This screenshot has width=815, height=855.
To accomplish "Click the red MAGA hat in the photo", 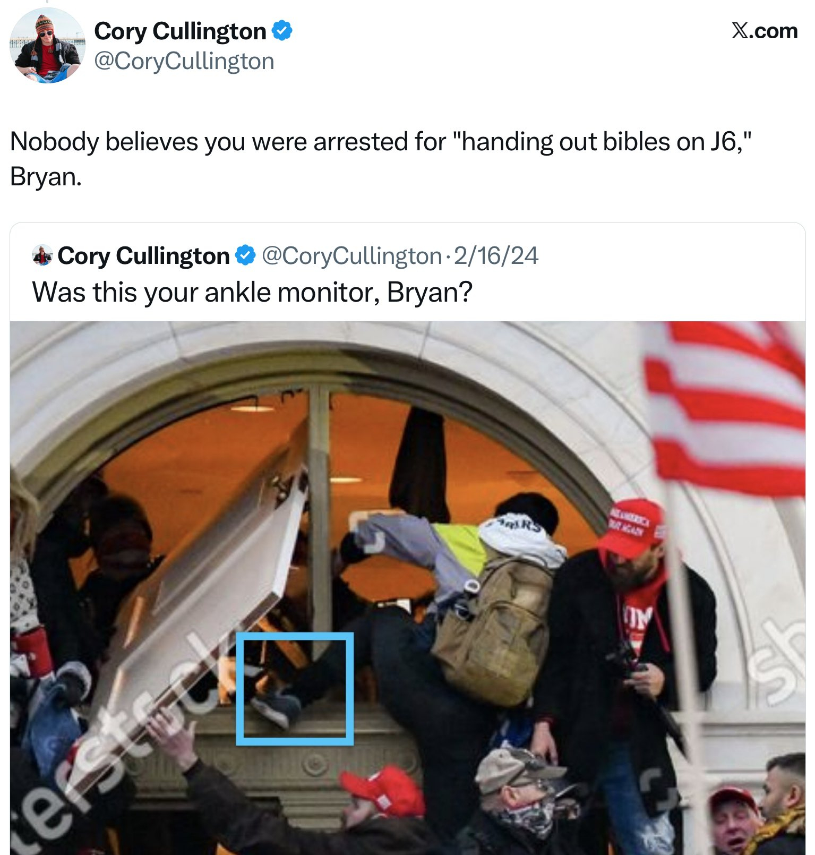I will pyautogui.click(x=632, y=527).
